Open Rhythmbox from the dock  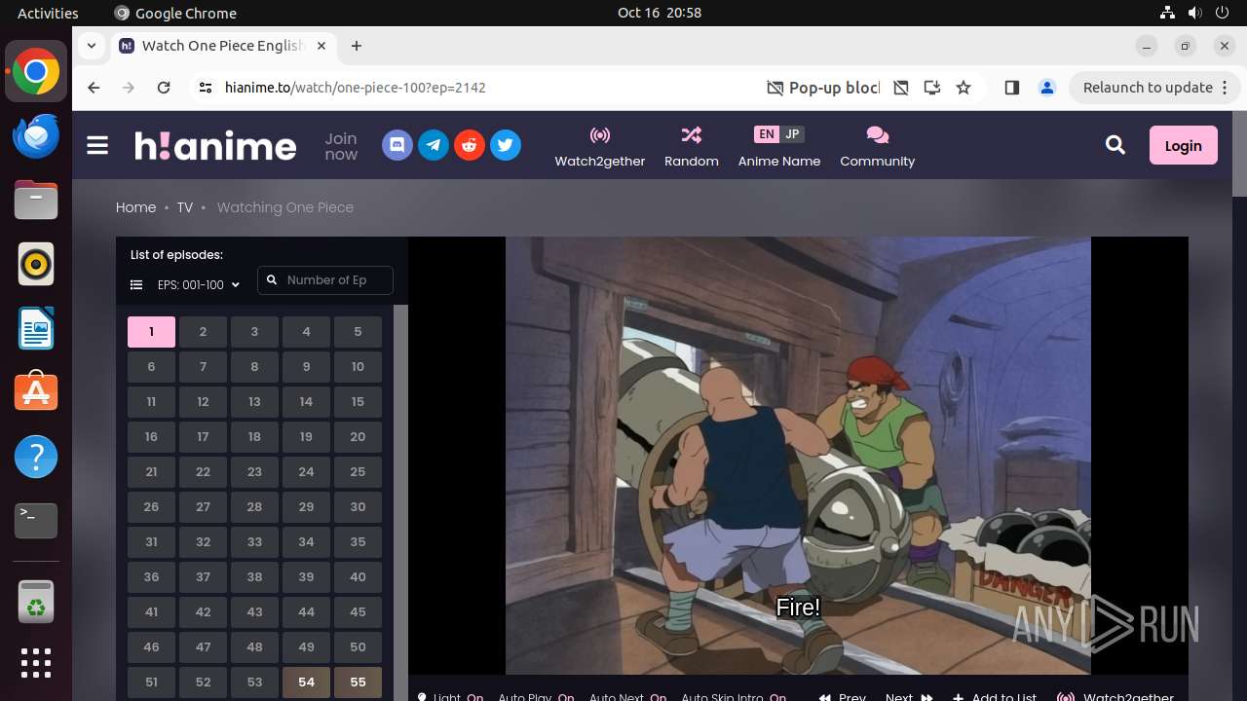click(x=36, y=264)
